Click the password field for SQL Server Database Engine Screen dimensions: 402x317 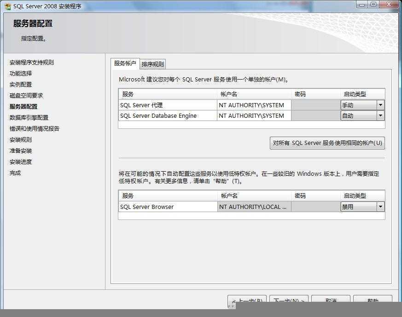pos(316,116)
